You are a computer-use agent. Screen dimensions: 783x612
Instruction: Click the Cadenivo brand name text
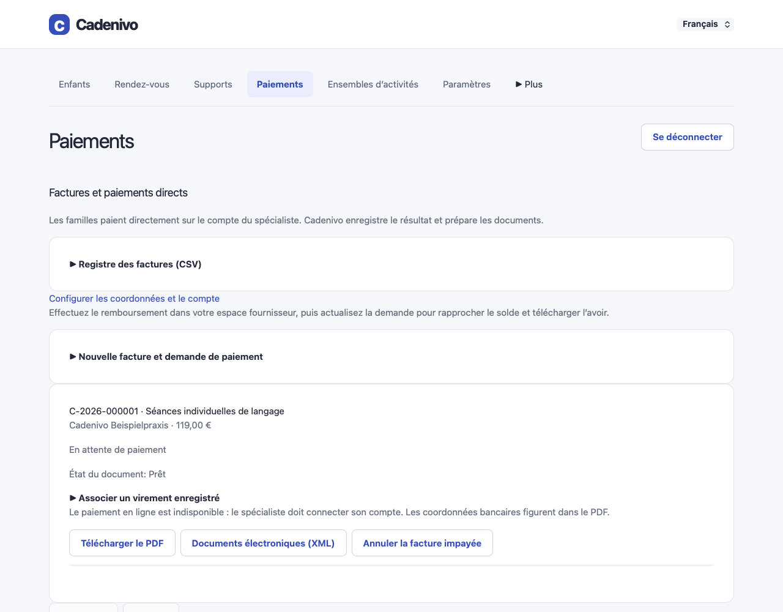coord(107,24)
